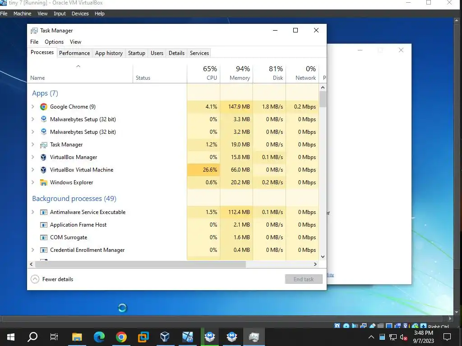
Task: Expand the VirtualBox Manager entry
Action: point(33,157)
